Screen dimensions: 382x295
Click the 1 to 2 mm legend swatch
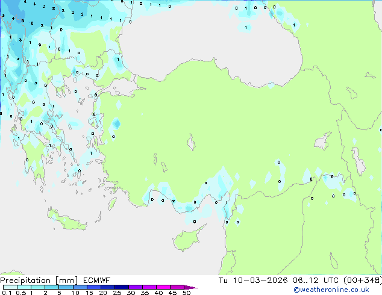pyautogui.click(x=38, y=287)
